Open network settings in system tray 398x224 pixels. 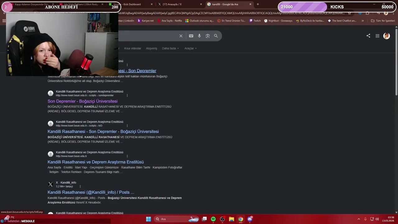point(372,219)
